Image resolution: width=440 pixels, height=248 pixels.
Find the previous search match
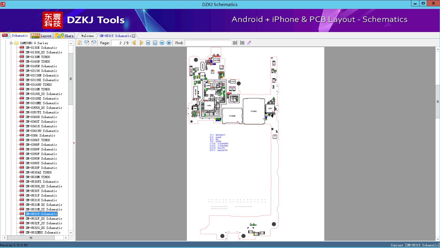click(x=235, y=43)
